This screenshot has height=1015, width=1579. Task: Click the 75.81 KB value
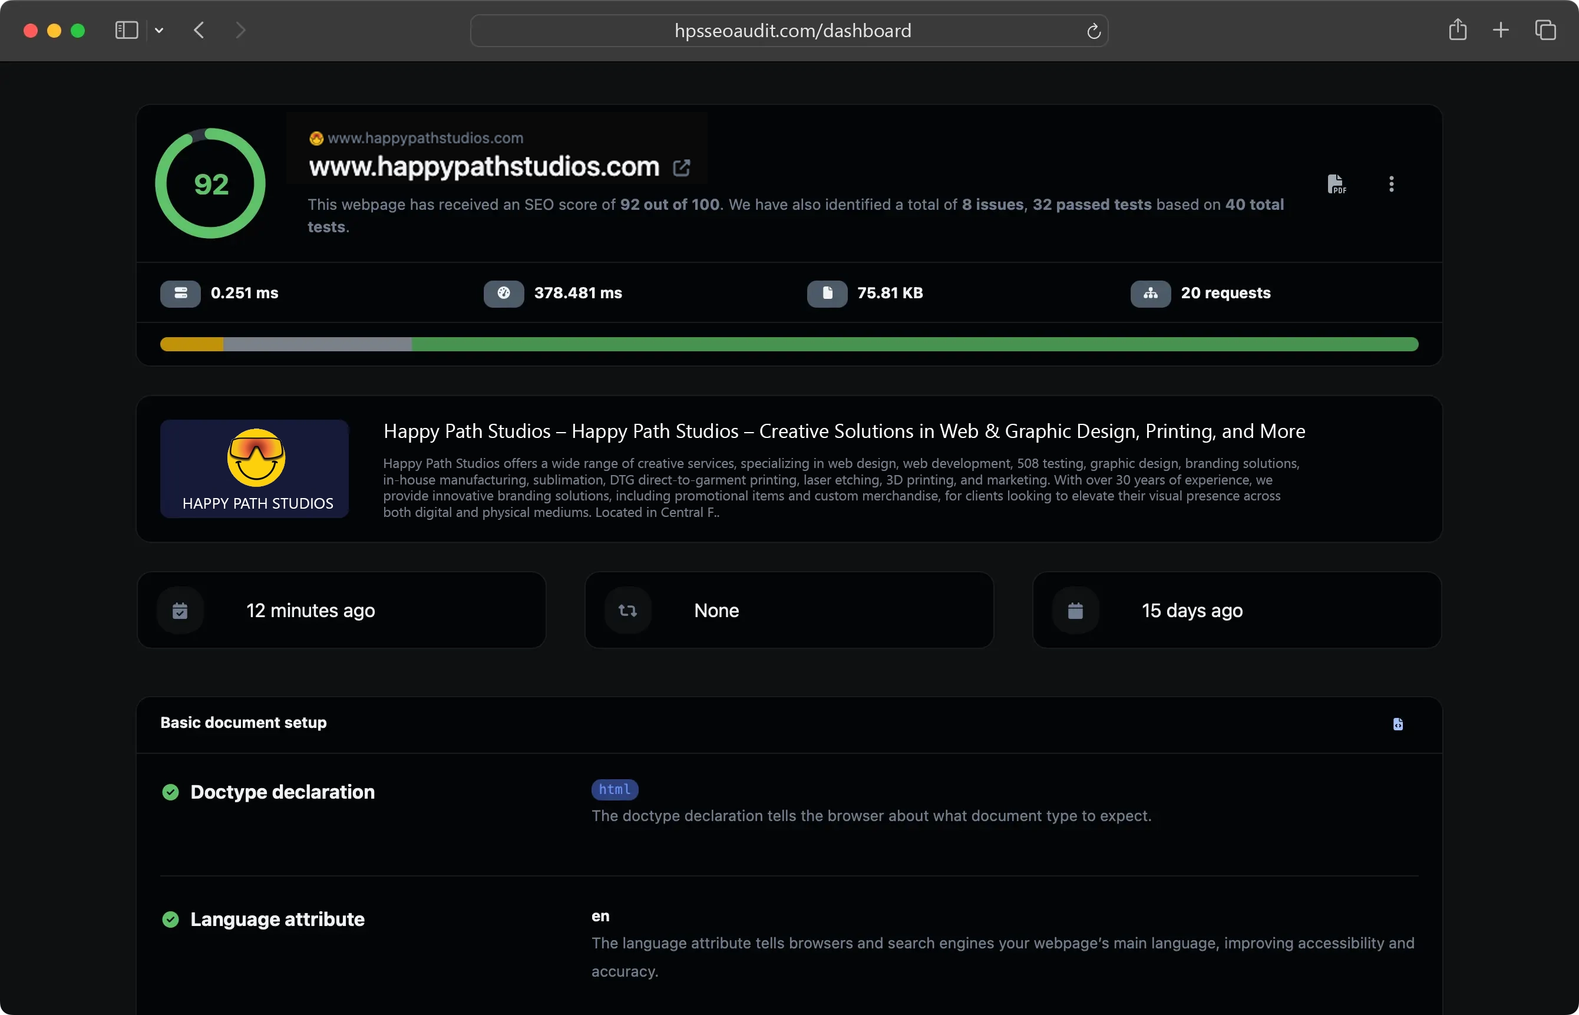[890, 294]
